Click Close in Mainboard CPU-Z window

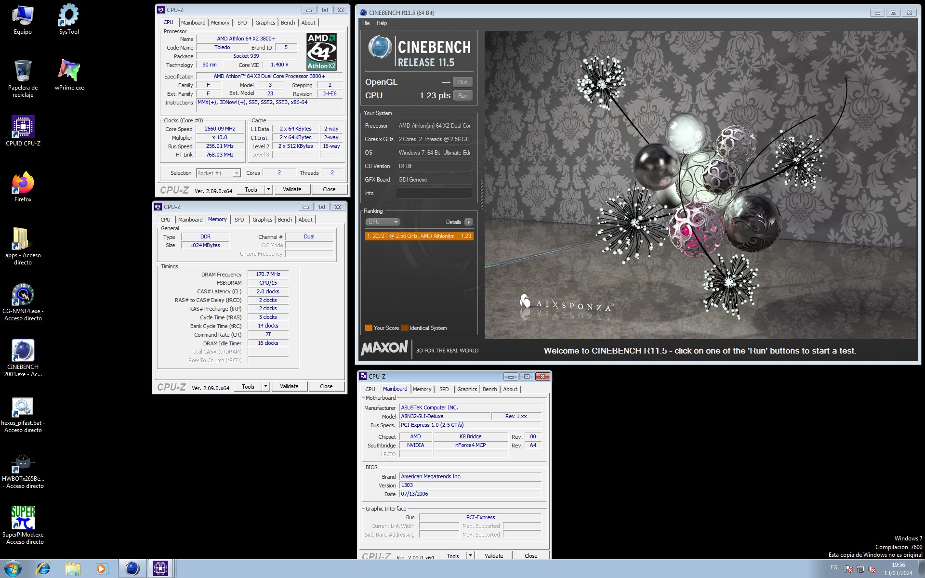pyautogui.click(x=531, y=555)
